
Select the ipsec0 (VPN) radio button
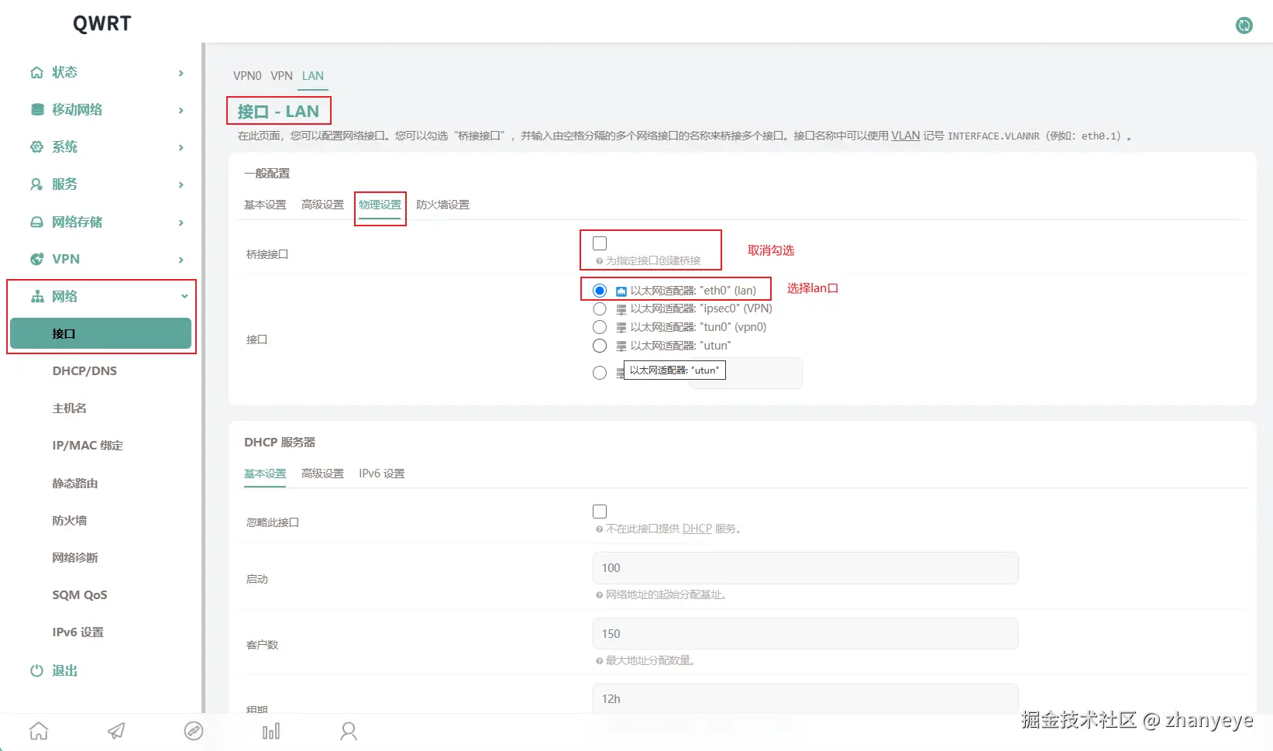pos(600,308)
